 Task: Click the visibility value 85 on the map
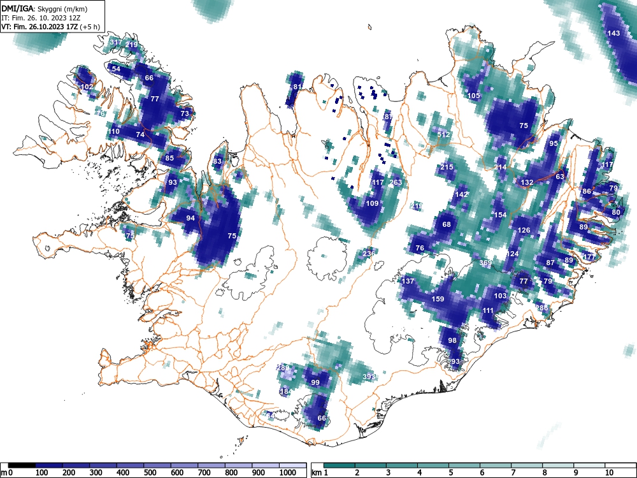point(169,158)
